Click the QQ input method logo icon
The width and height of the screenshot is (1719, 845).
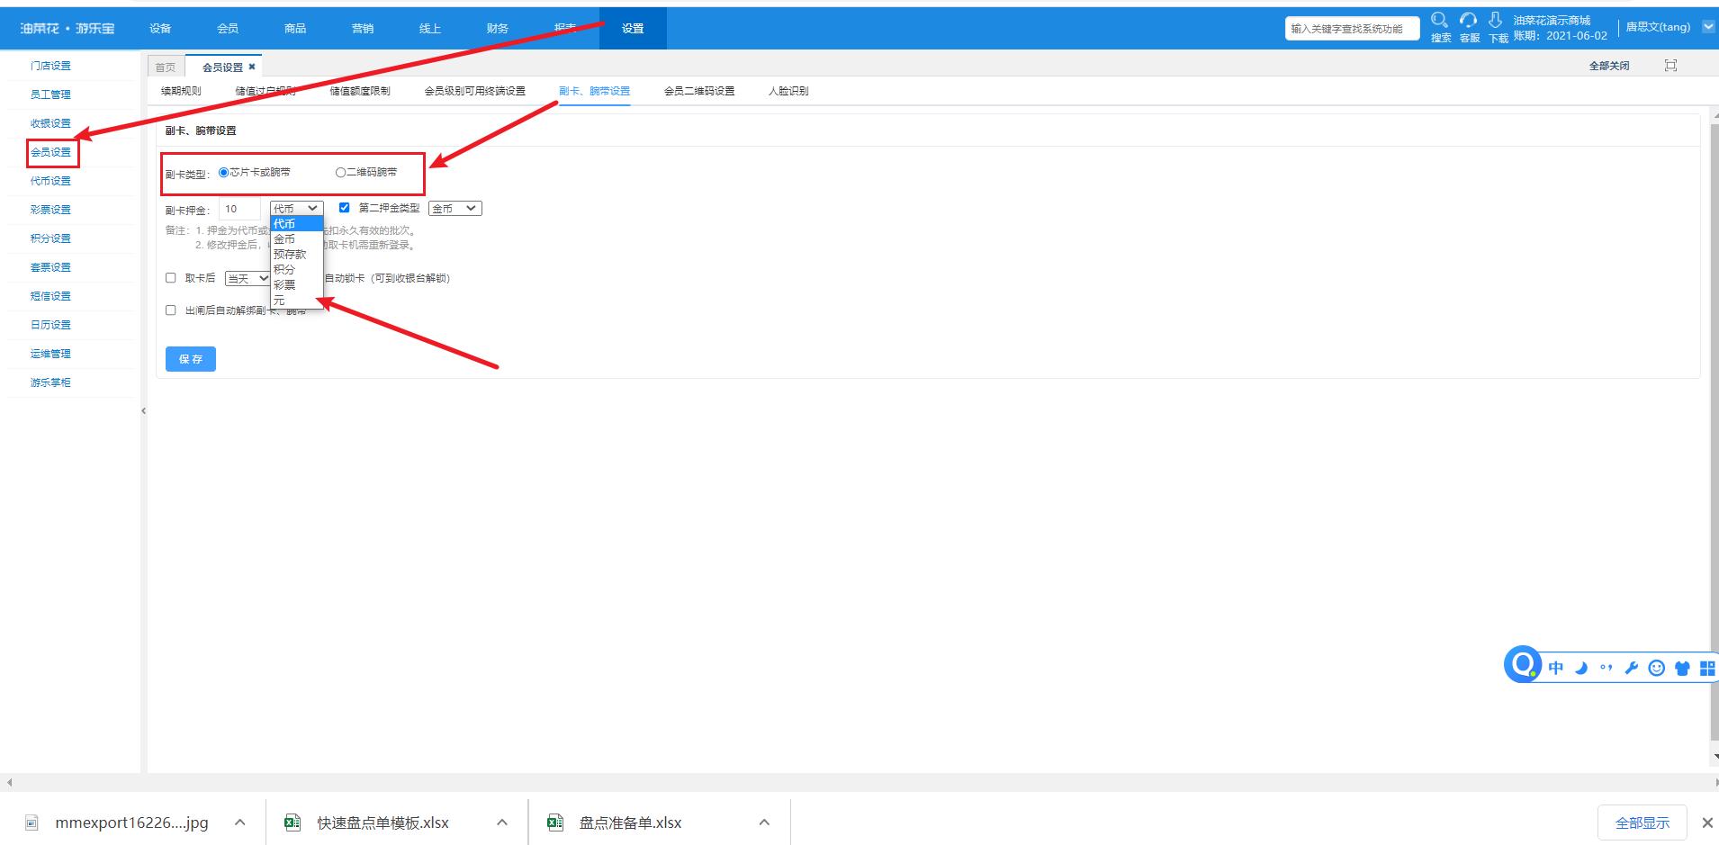pos(1523,665)
